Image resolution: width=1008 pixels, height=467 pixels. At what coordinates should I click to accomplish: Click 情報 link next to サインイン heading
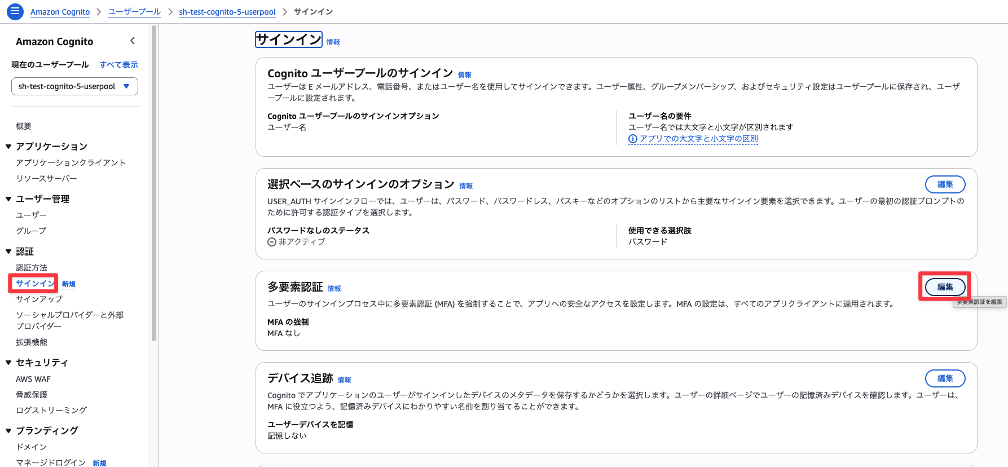(333, 42)
